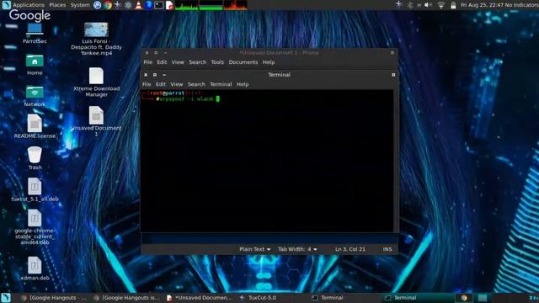
Task: Open the Pluma window's Edit menu
Action: click(x=162, y=62)
